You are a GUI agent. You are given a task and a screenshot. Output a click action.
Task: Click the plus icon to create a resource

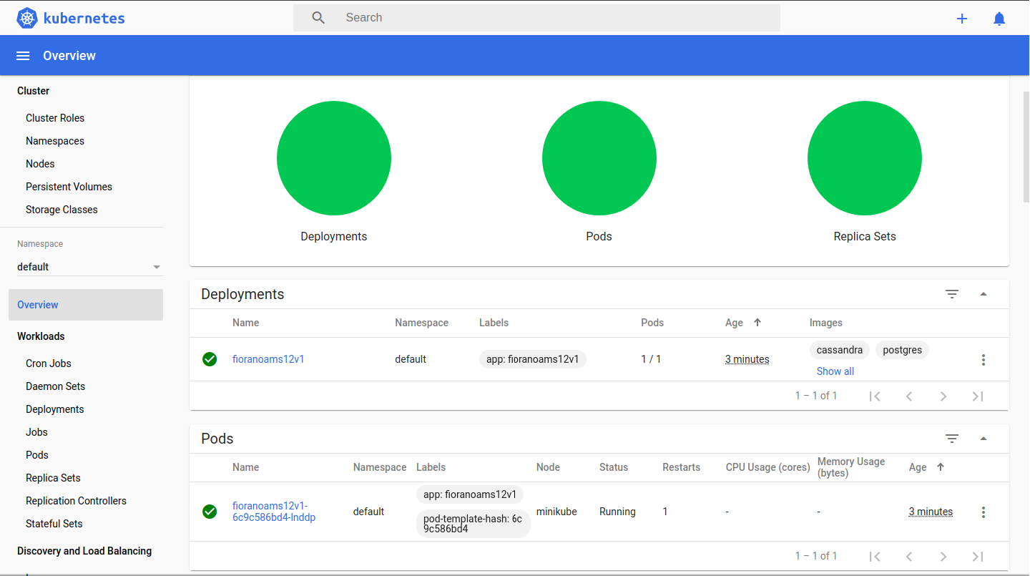pos(962,19)
